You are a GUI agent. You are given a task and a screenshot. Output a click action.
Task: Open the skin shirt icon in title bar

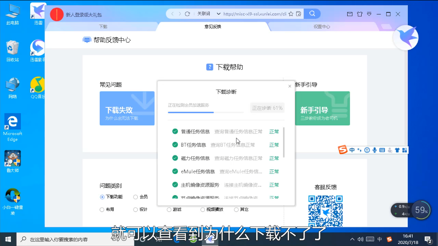coord(359,14)
